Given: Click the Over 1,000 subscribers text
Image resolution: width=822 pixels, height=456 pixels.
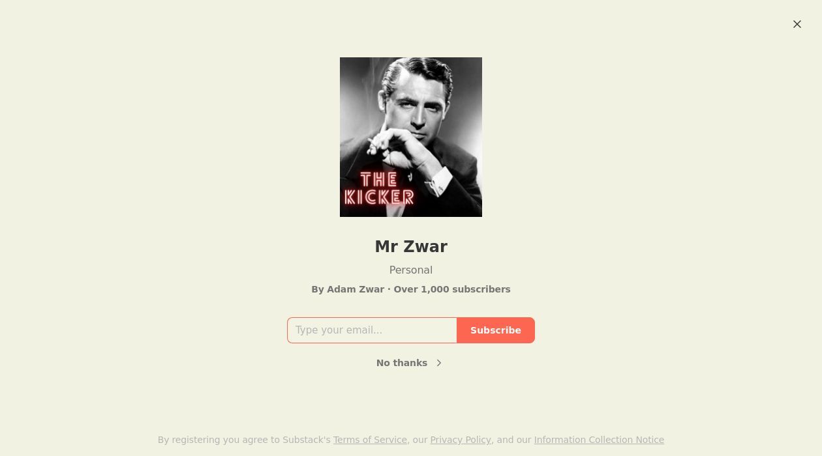Looking at the screenshot, I should (452, 289).
